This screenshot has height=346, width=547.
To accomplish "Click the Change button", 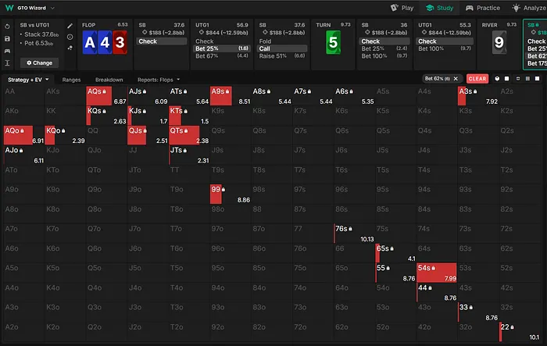I will 39,62.
